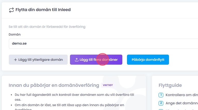This screenshot has width=198, height=110.
Task: Click the transfer arrows icon beside the heading
Action: (11, 10)
